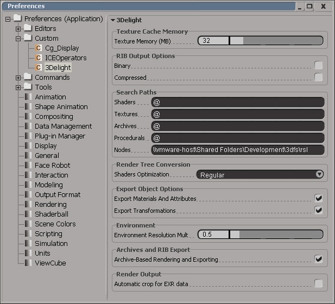The width and height of the screenshot is (335, 304).
Task: Click the Scene Colors page icon
Action: point(28,224)
